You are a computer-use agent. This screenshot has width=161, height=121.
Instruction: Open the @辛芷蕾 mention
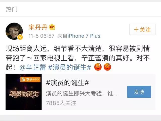click(x=33, y=67)
